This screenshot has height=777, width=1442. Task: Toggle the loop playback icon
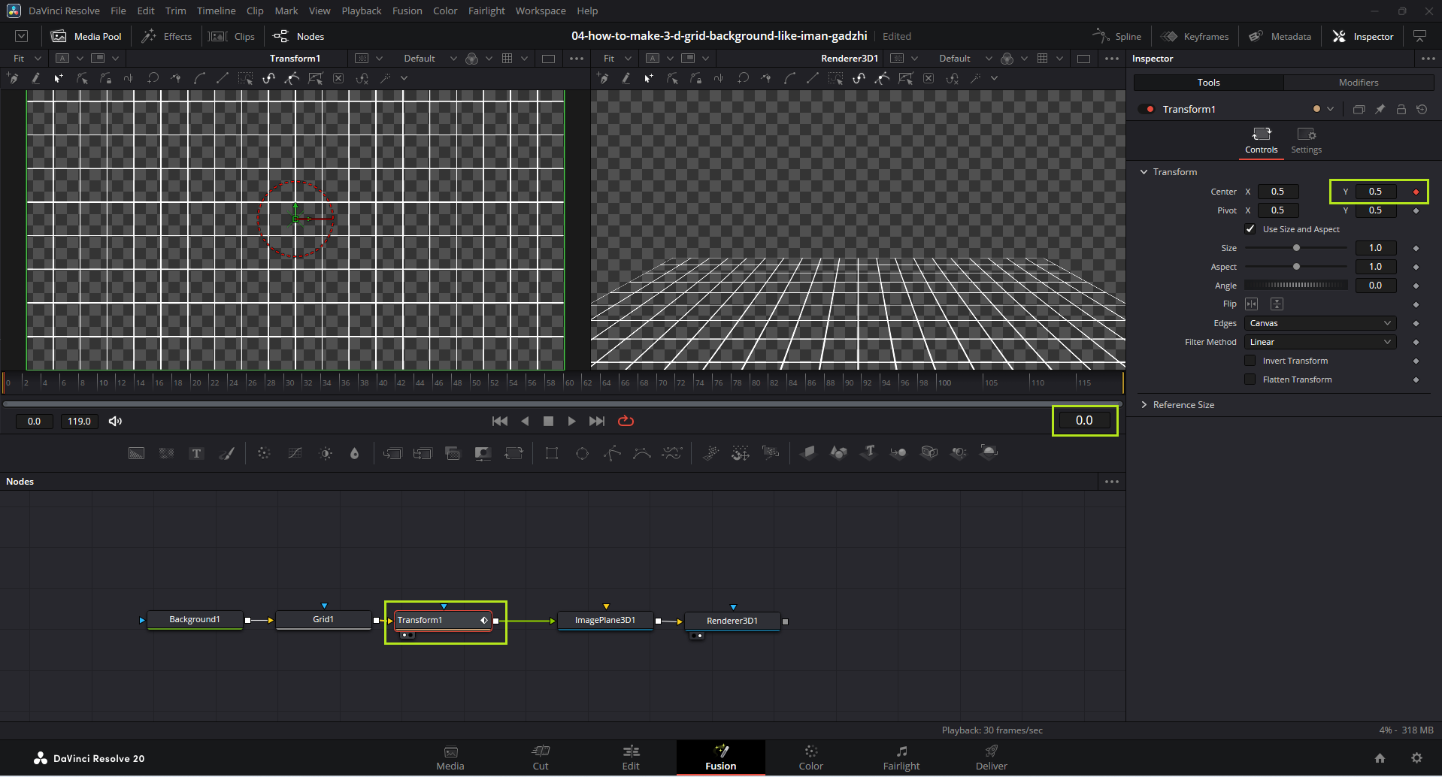pyautogui.click(x=626, y=422)
